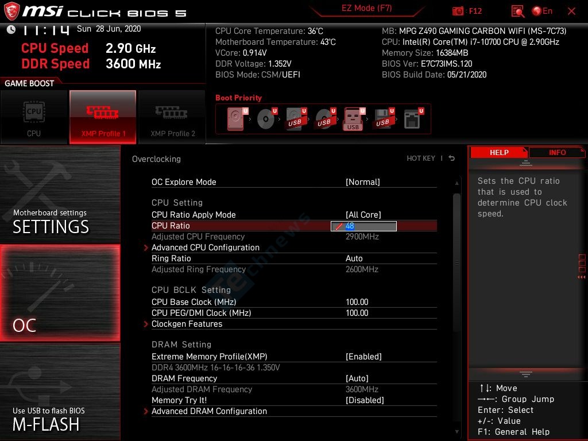Open the CPU Ratio Apply Mode [All Core] option
588x441 pixels.
pyautogui.click(x=363, y=215)
